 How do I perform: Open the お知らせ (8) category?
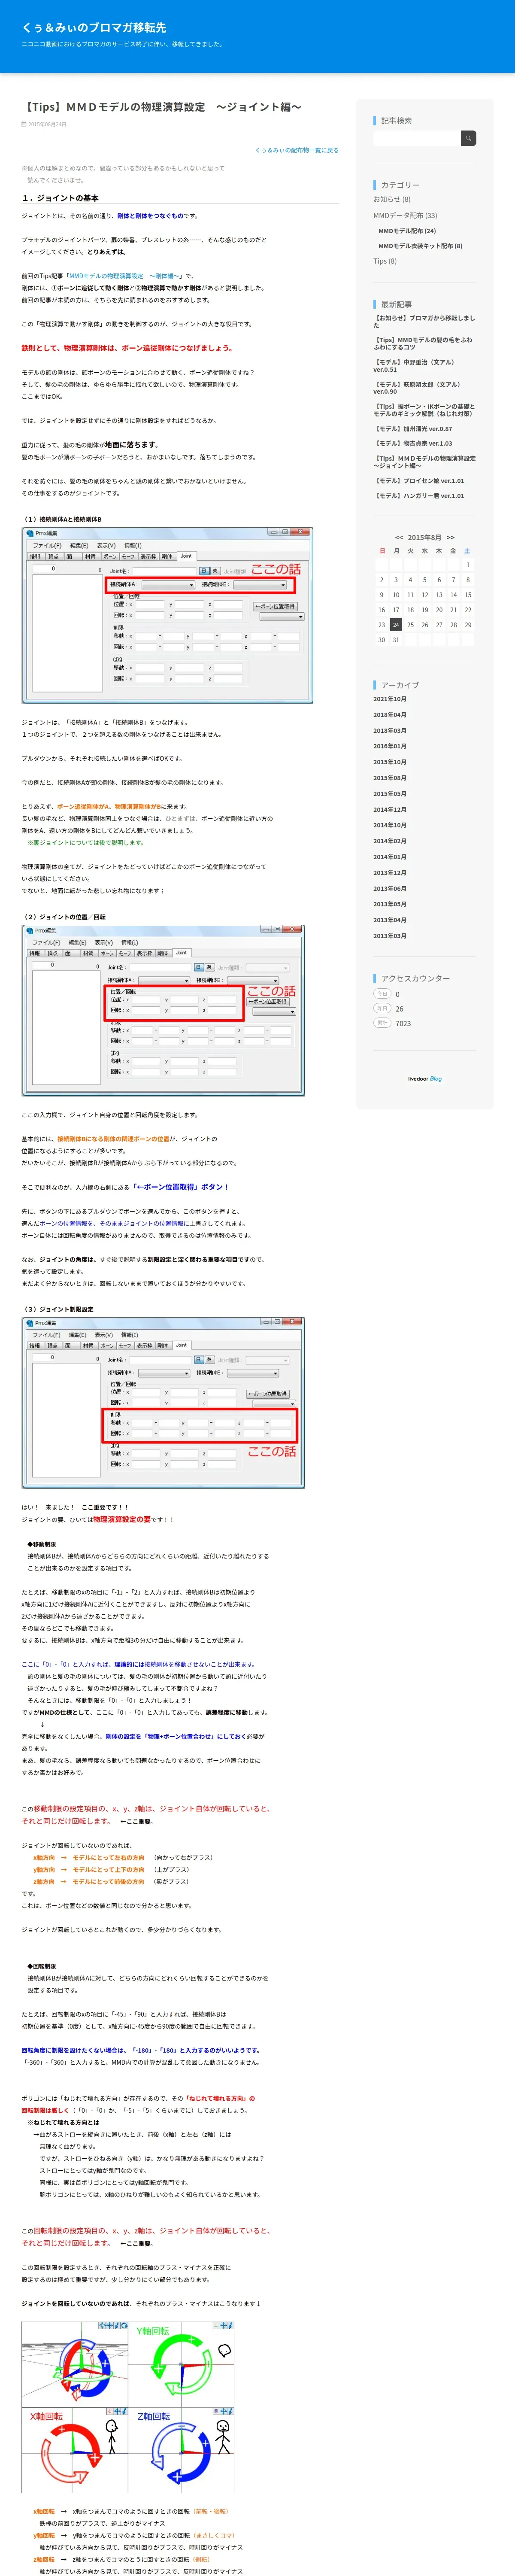pos(392,199)
